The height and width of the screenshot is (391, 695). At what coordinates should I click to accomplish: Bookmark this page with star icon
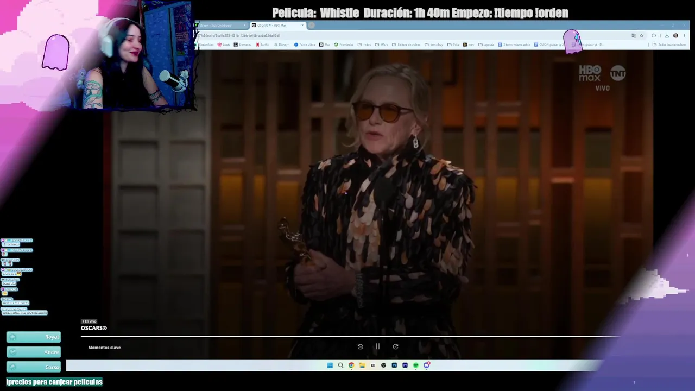[641, 36]
